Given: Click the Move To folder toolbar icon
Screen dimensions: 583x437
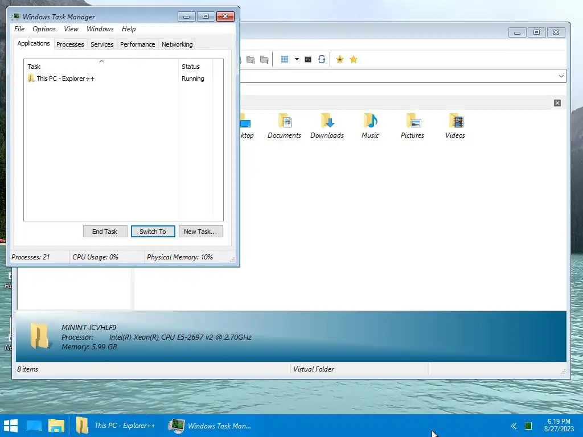Looking at the screenshot, I should click(x=264, y=59).
